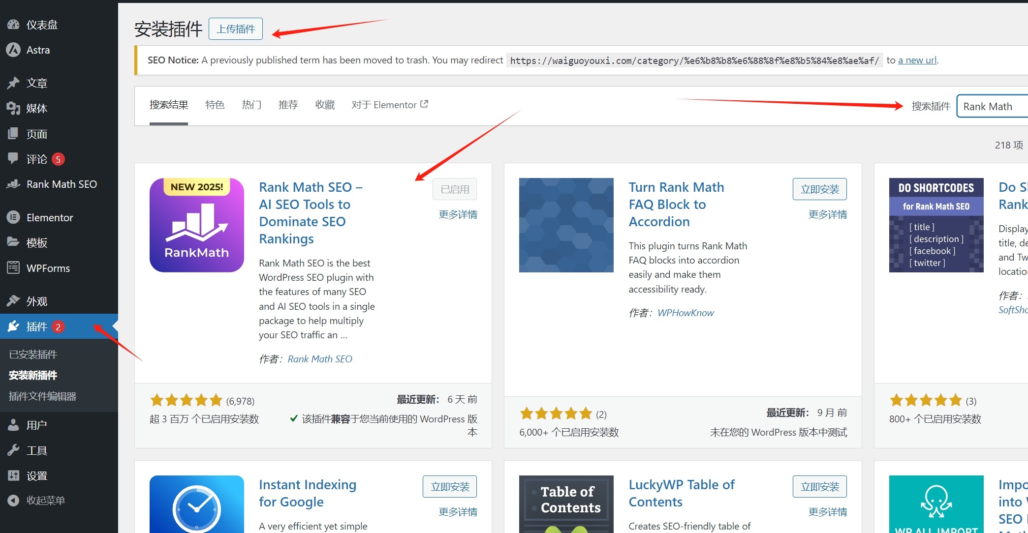Open 更多详情 for Turn Rank Math FAQ Block
This screenshot has height=533, width=1028.
828,215
